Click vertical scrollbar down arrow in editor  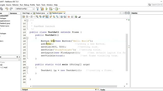(x=127, y=84)
